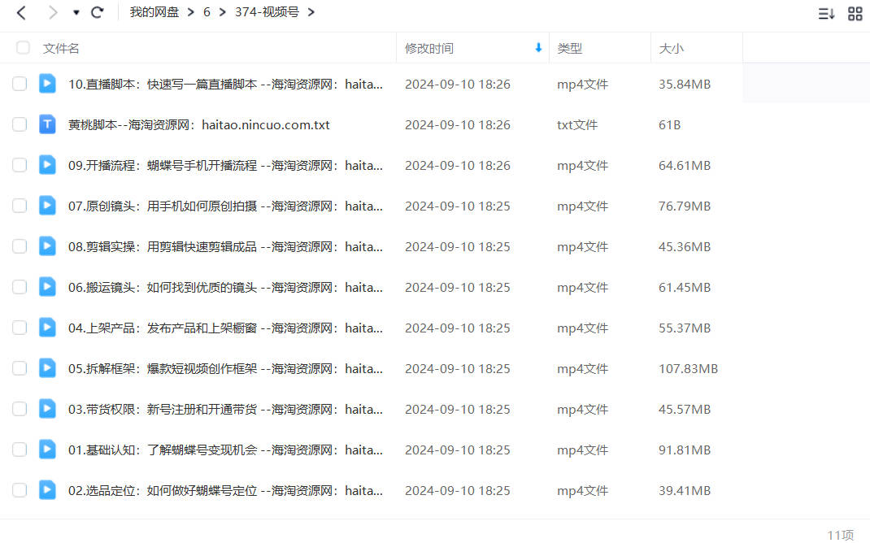
Task: Check the box for 黄桃脚本 txt file
Action: tap(20, 124)
